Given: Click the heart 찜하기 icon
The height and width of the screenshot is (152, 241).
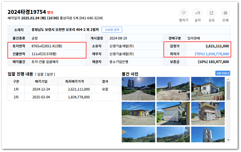Looking at the screenshot, I should [x=184, y=13].
